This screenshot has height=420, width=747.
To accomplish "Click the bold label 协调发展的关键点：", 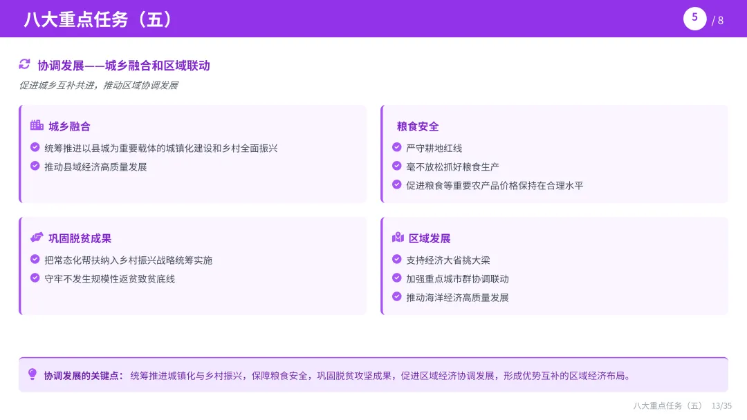I will tap(84, 376).
